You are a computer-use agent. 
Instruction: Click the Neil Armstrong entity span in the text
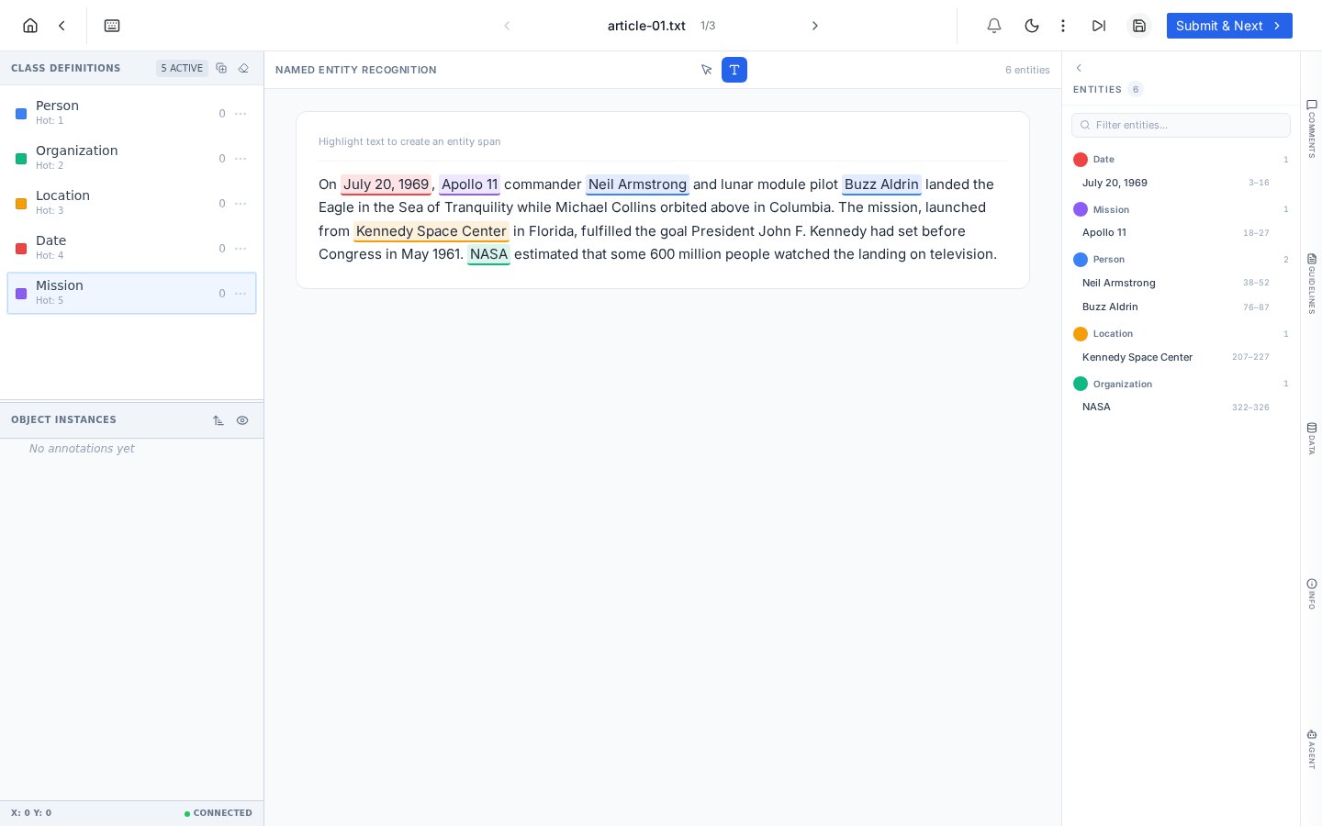(637, 184)
